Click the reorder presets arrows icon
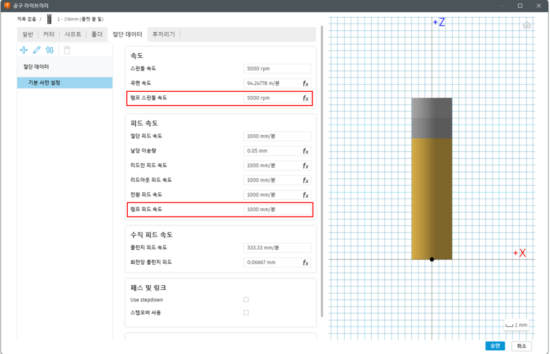 50,50
